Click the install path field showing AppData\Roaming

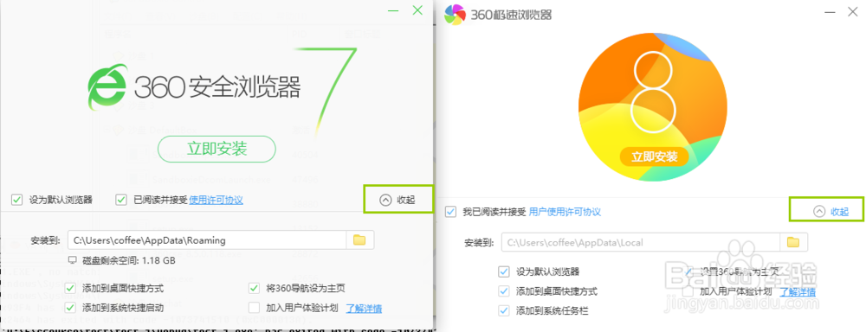[207, 239]
